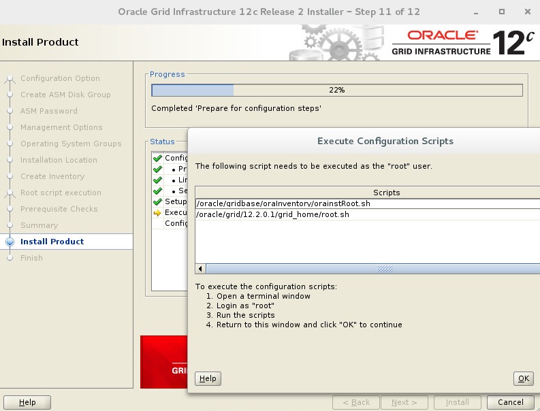Maximize the installer window
The height and width of the screenshot is (411, 540).
click(x=502, y=12)
